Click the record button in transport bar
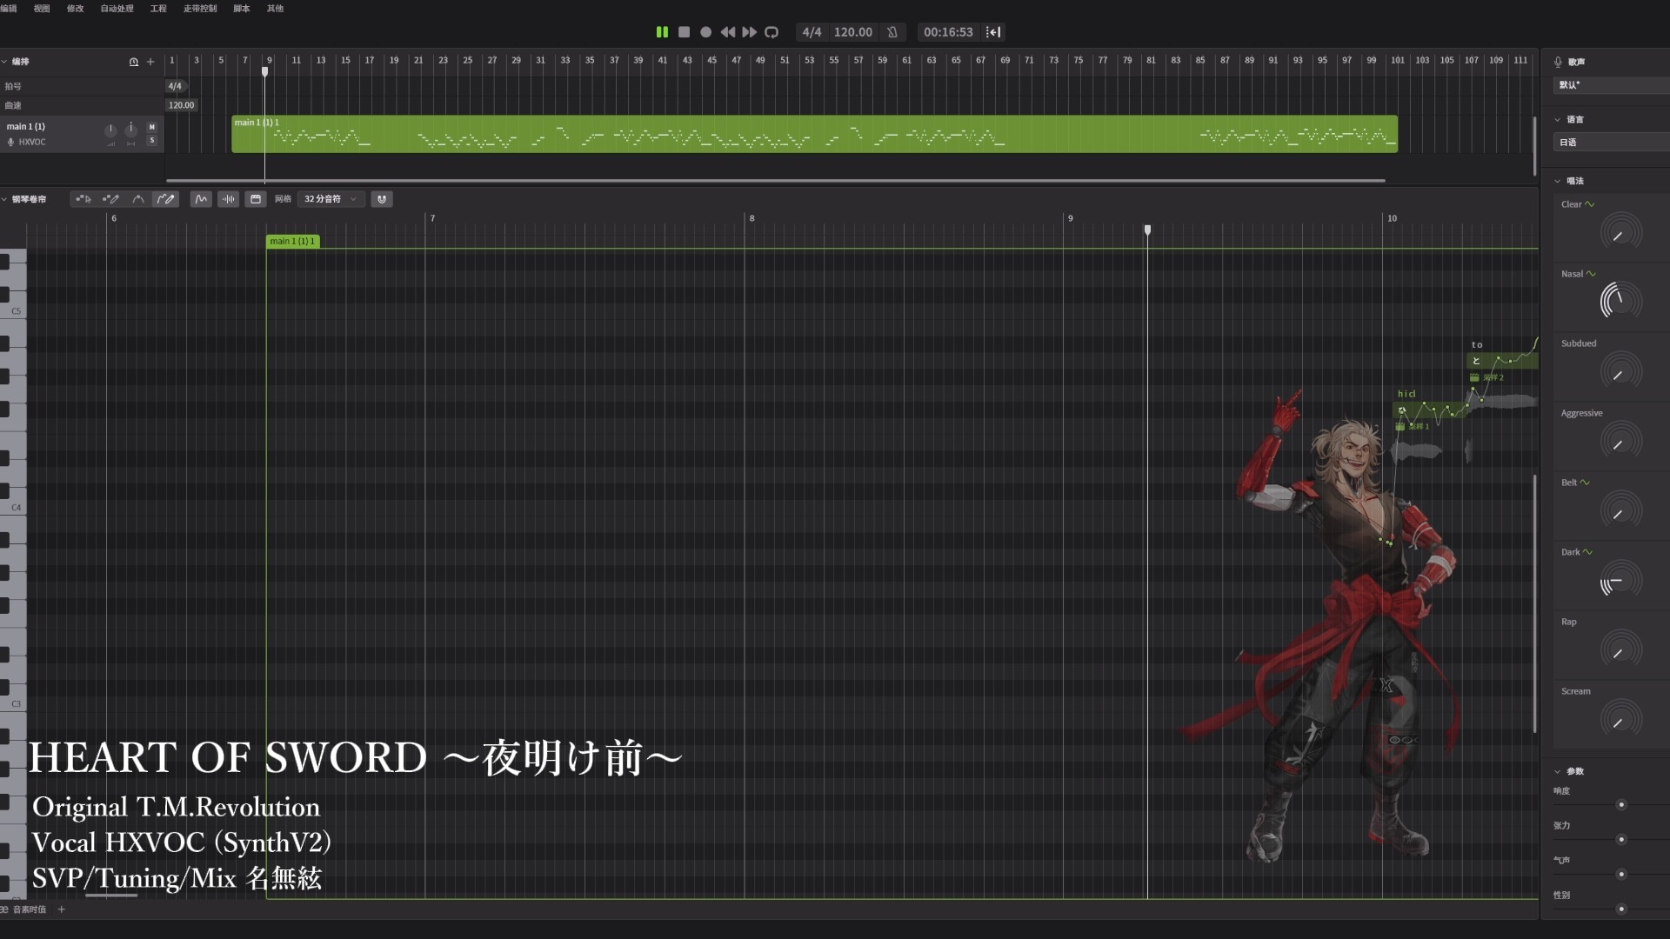 click(706, 32)
